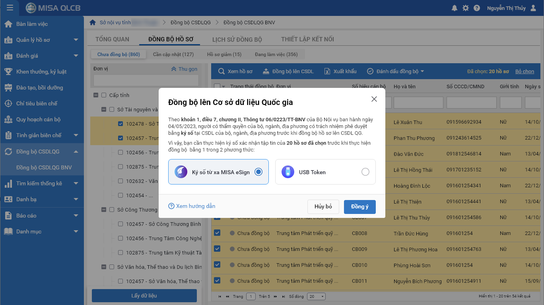Click the hamburger menu icon

coord(10,8)
